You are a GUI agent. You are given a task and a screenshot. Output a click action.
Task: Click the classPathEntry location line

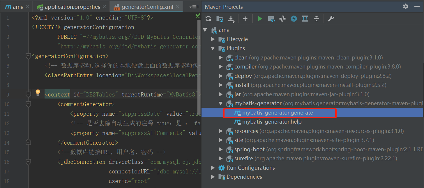[x=123, y=75]
